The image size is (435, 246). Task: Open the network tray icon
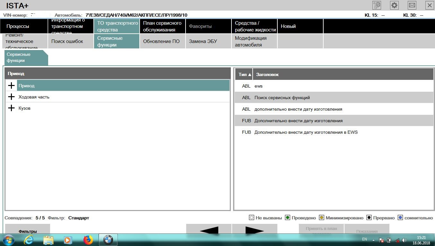click(x=397, y=240)
